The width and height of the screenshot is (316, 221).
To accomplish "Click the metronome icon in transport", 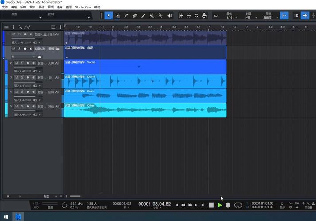I will (x=313, y=203).
